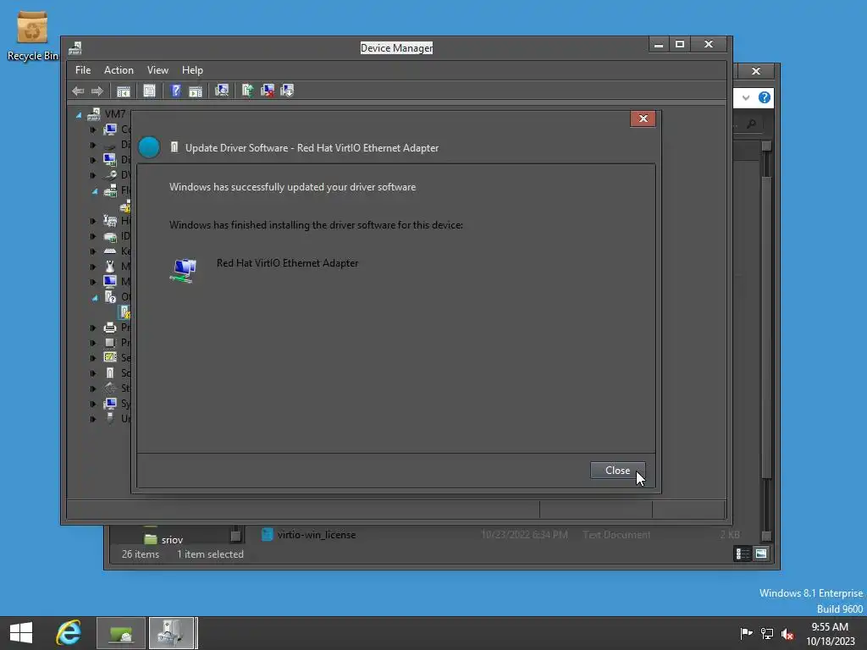This screenshot has width=867, height=650.
Task: Dismiss the driver dialog with the red X
Action: pos(643,118)
